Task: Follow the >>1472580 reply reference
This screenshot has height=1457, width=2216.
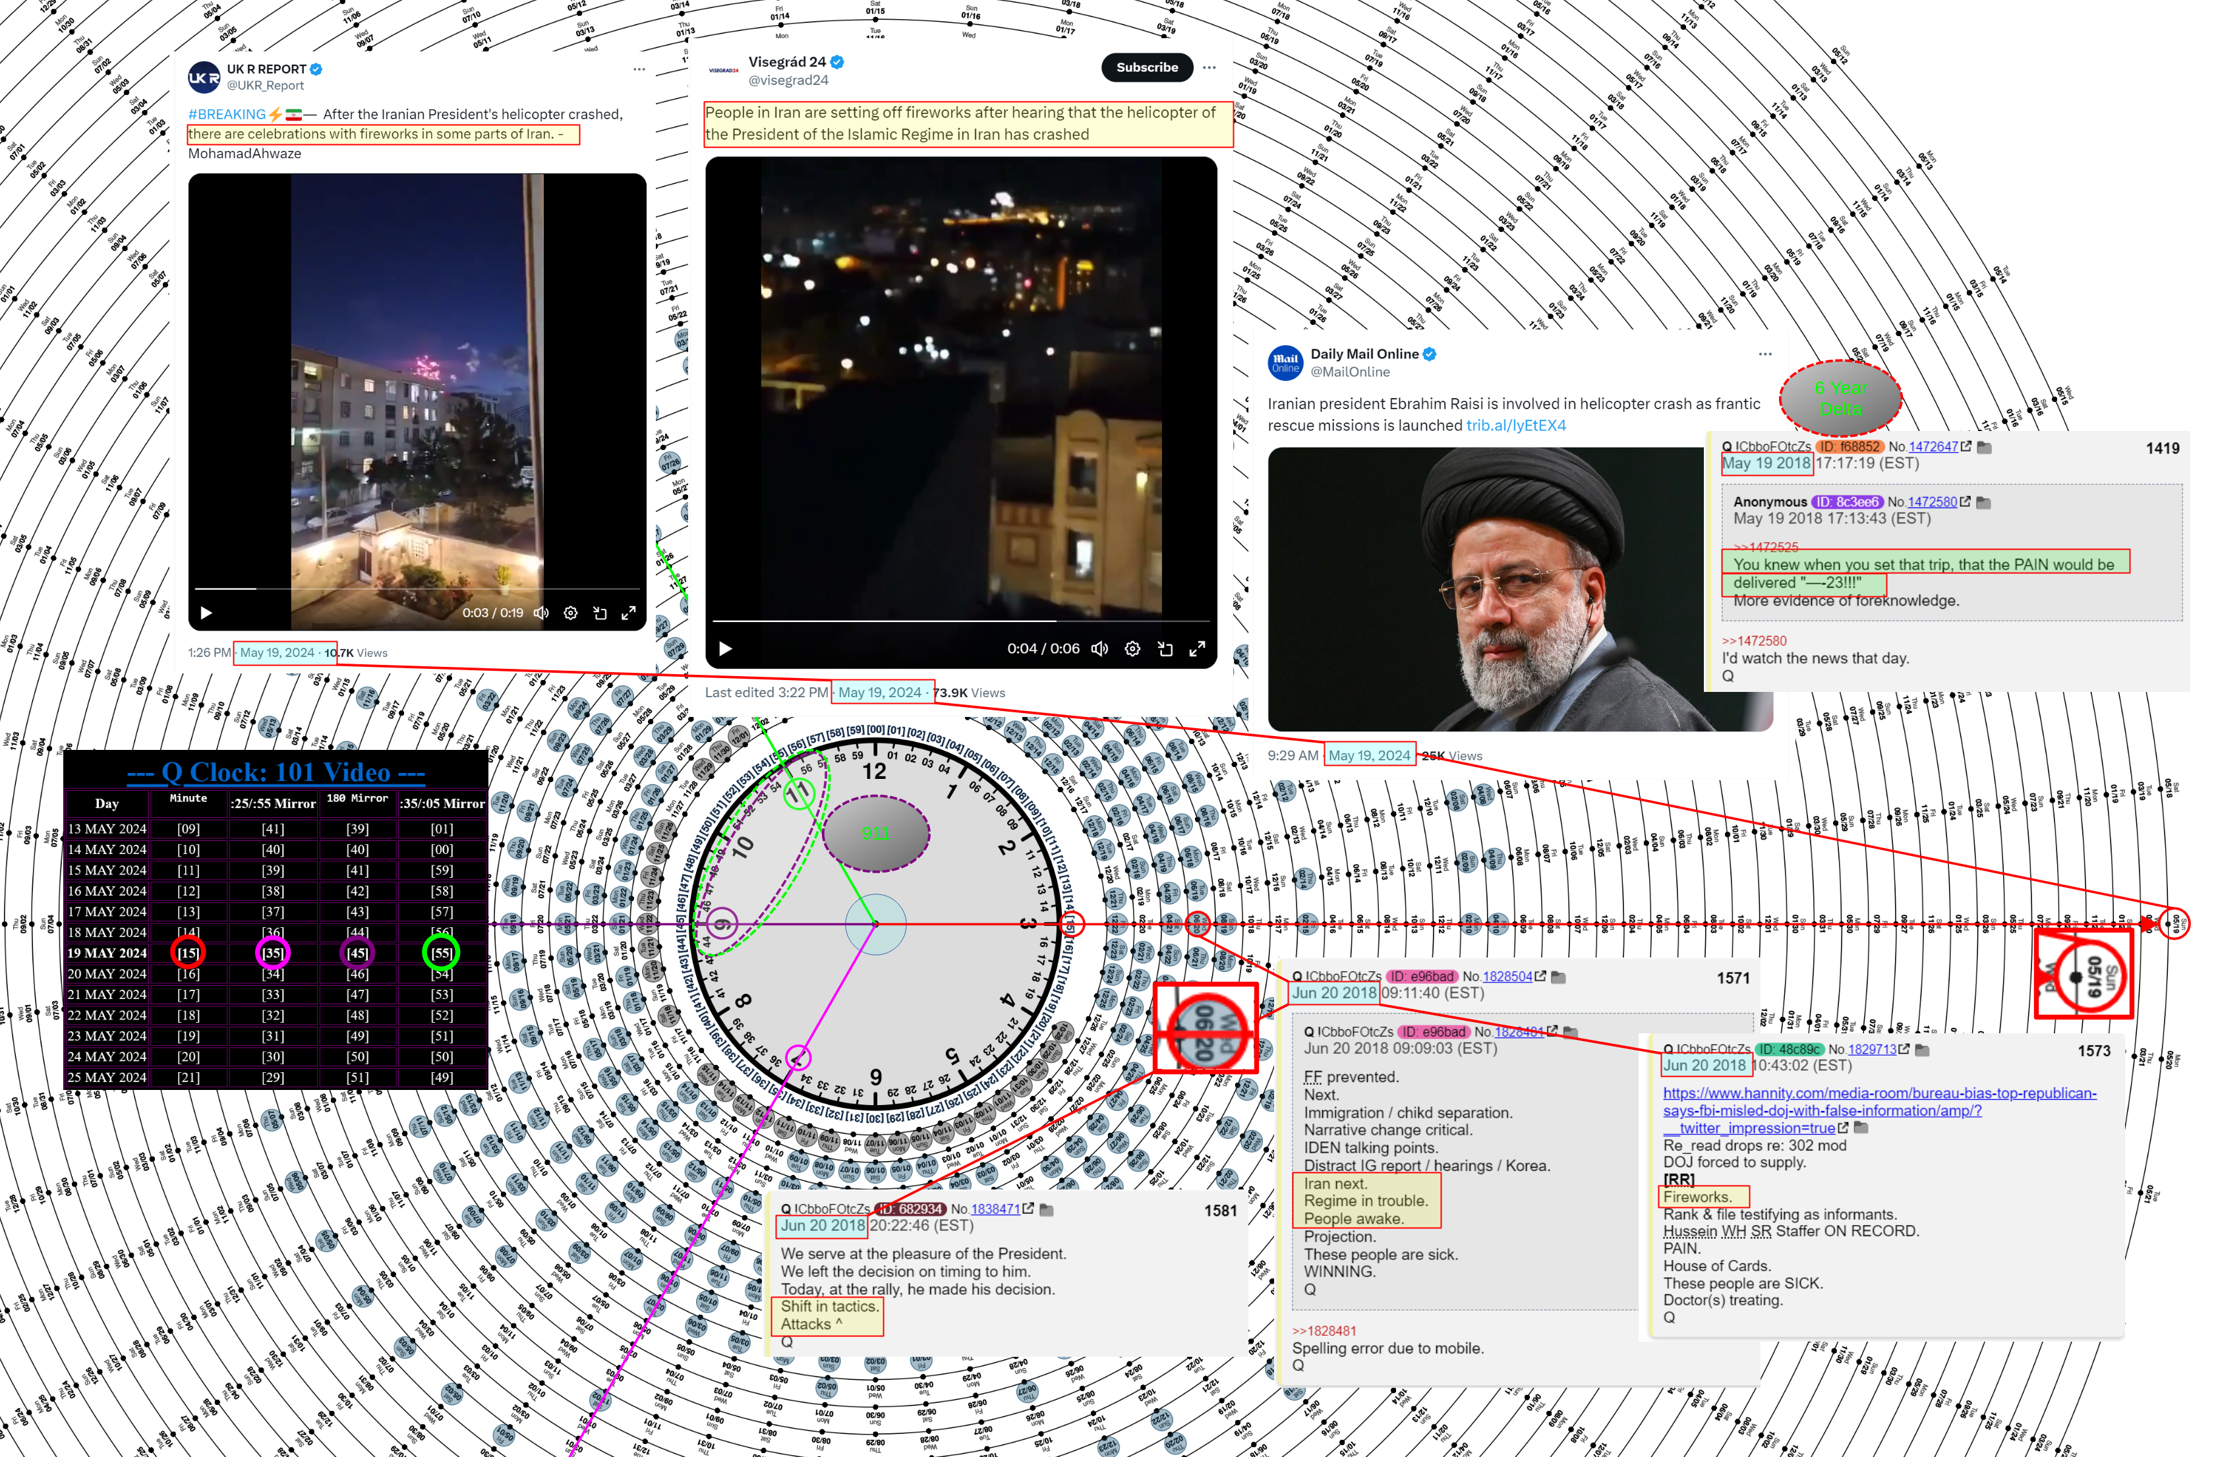Action: [1754, 641]
